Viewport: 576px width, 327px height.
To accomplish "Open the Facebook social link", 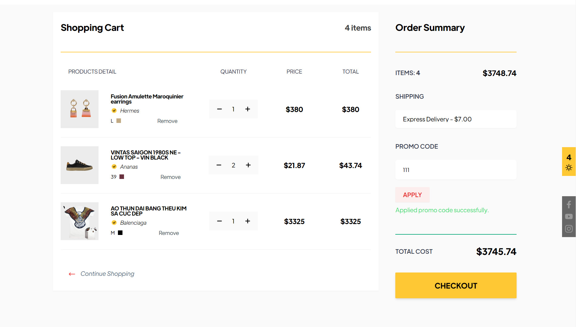I will click(x=569, y=205).
